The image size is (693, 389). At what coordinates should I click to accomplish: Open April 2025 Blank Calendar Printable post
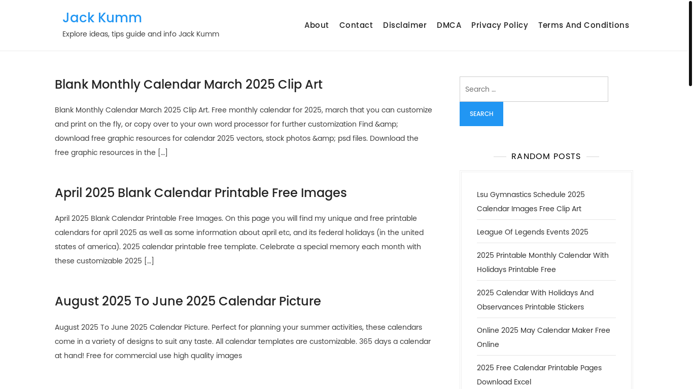201,193
